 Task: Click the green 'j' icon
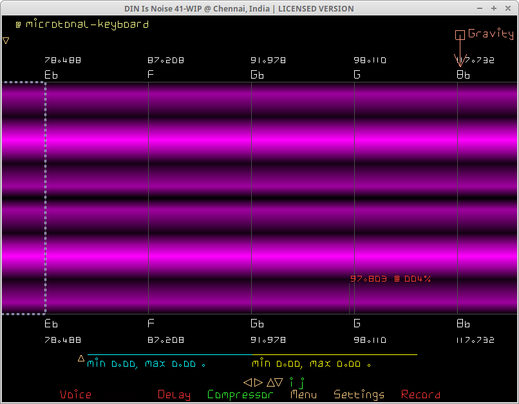(301, 382)
